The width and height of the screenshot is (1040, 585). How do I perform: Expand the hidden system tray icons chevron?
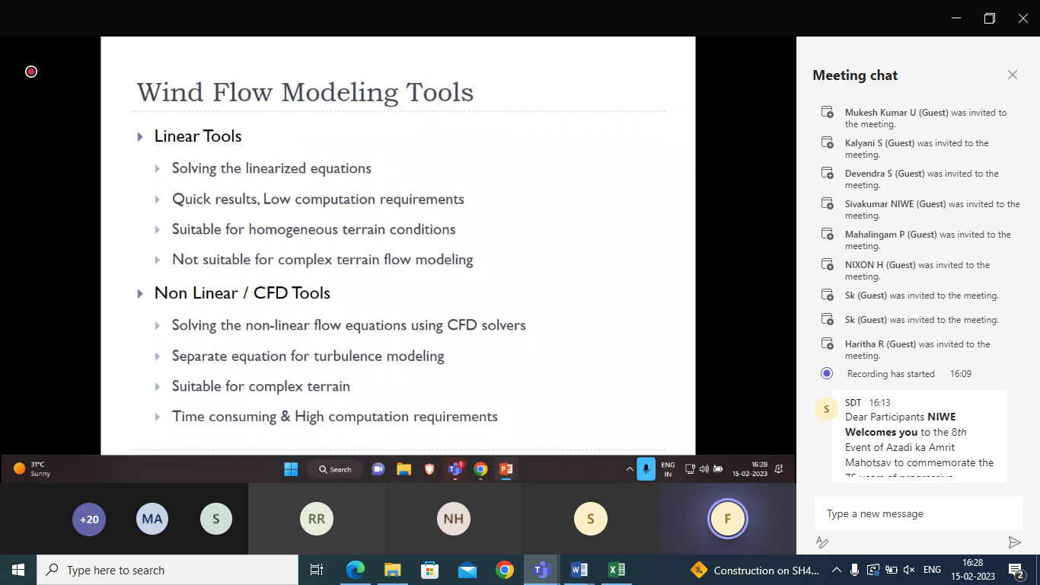(837, 570)
